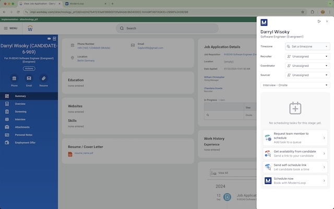
Task: Click the Email icon under candidate name
Action: point(29,78)
